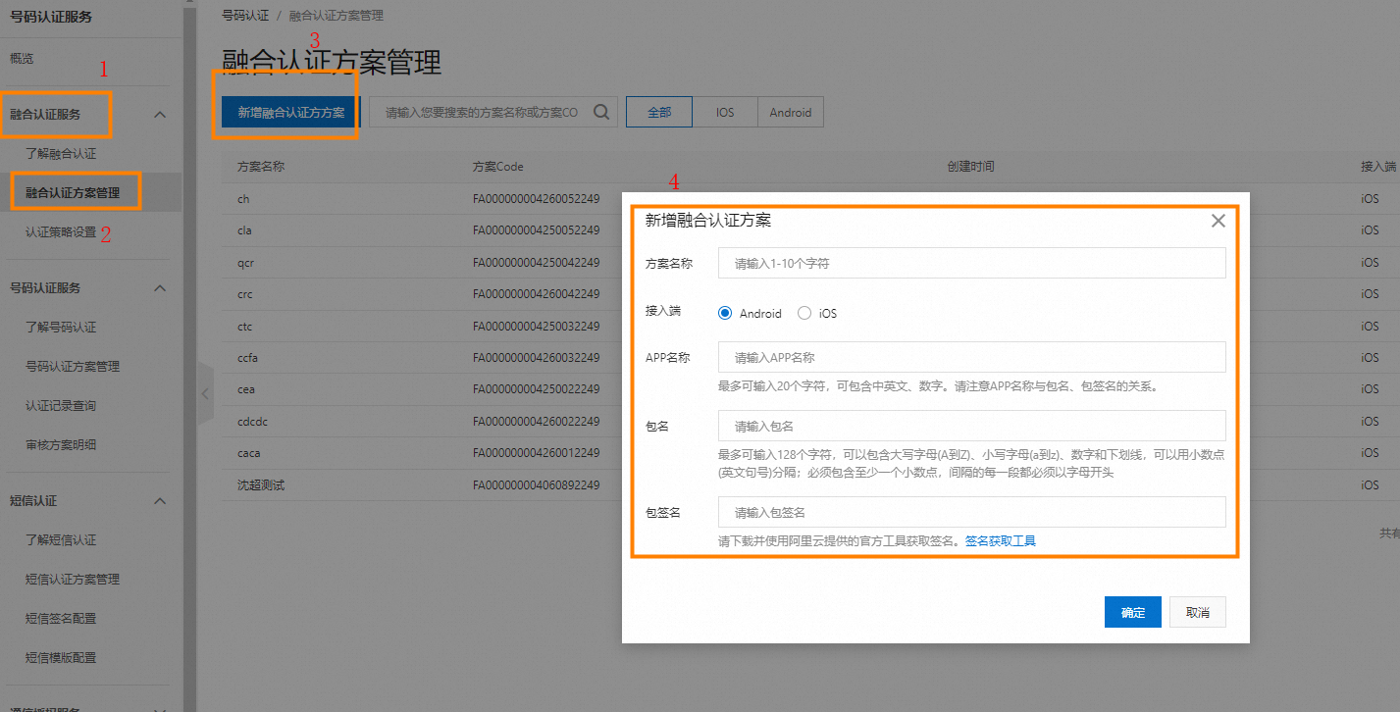Viewport: 1400px width, 712px height.
Task: Open 短信认证方案管理 menu item
Action: pyautogui.click(x=73, y=580)
